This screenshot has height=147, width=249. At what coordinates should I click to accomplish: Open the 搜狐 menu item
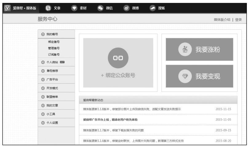pos(161,8)
